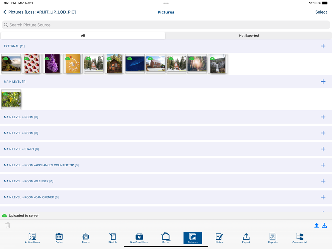Open the brick house thumbnail
This screenshot has height=249, width=332.
click(x=156, y=64)
